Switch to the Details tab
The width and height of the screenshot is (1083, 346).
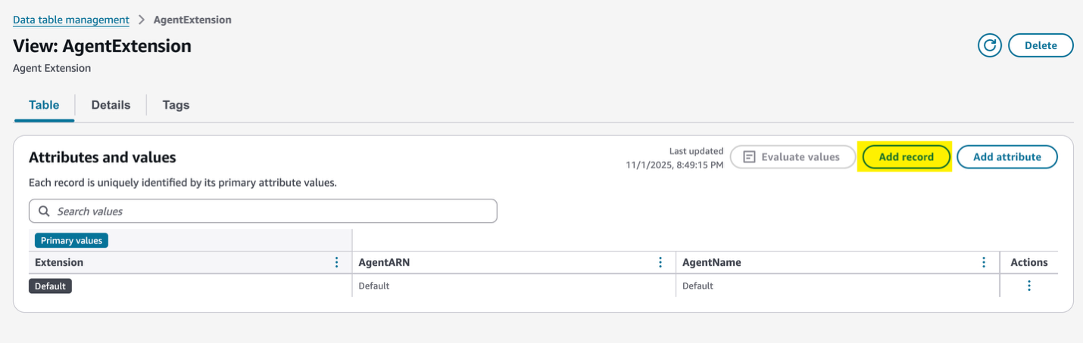pyautogui.click(x=111, y=105)
